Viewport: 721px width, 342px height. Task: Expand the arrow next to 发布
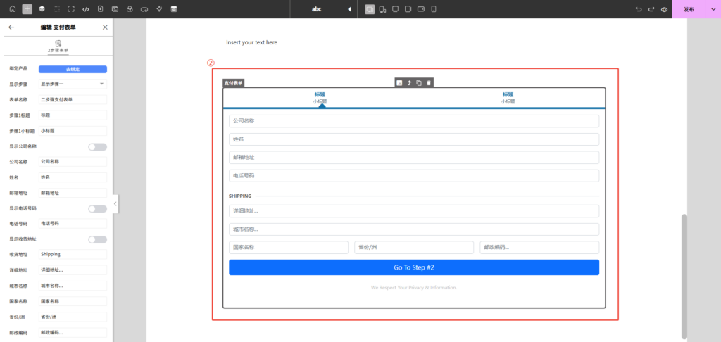coord(712,9)
